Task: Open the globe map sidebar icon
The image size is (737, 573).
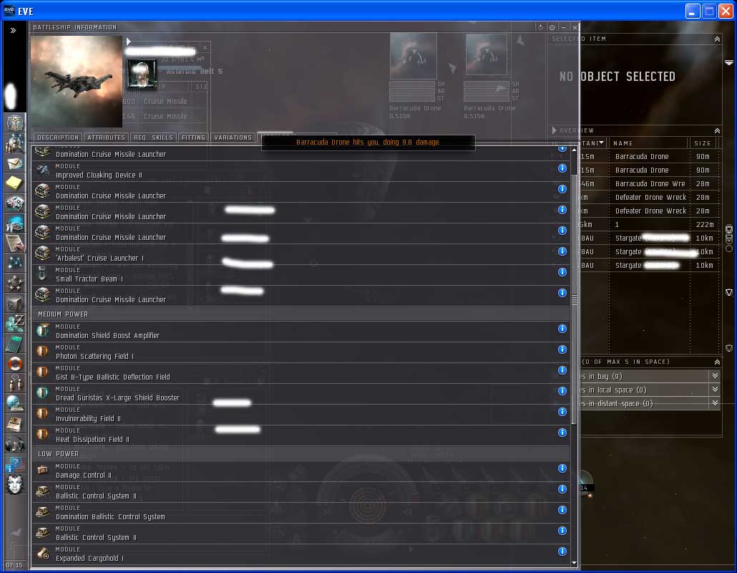Action: point(14,403)
